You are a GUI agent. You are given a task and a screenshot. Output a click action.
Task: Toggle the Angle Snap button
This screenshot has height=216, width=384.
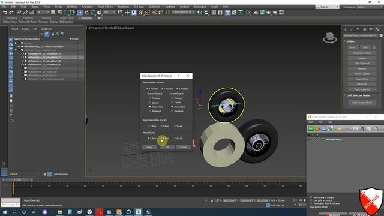click(148, 13)
